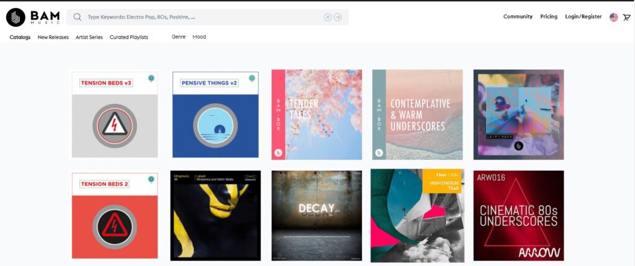
Task: Click the BAM Music logo
Action: (33, 17)
